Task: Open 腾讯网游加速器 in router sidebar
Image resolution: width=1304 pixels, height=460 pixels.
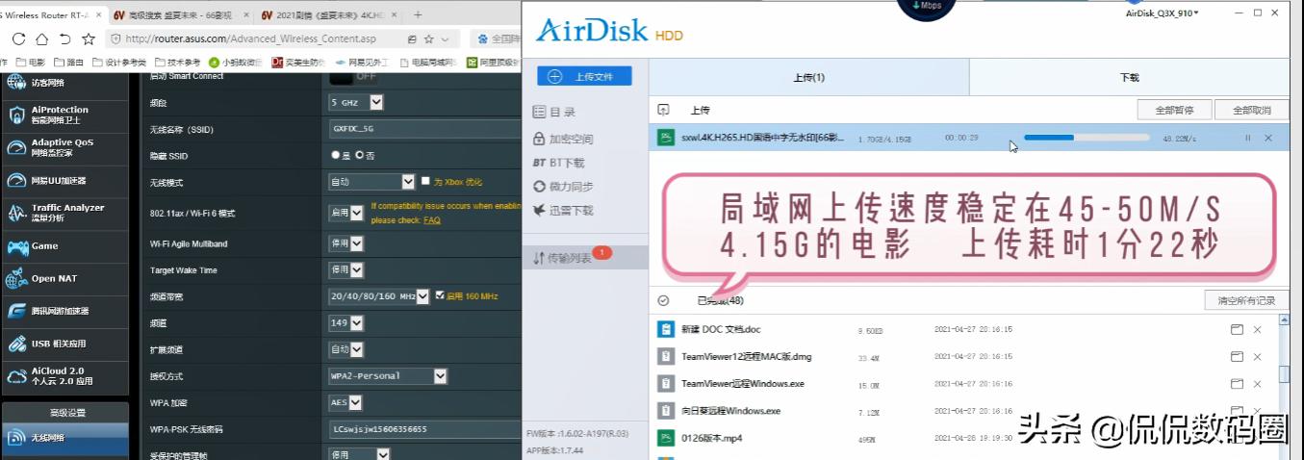Action: (x=64, y=311)
